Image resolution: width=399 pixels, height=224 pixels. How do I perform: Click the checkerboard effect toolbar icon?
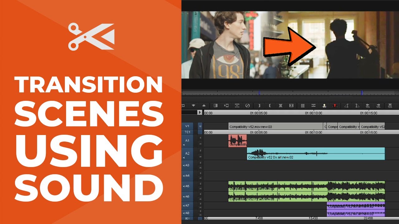coord(216,105)
